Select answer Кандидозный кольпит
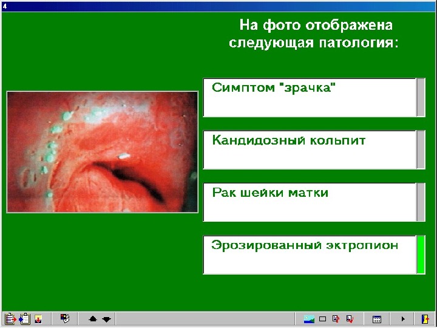The width and height of the screenshot is (437, 328). (x=310, y=150)
